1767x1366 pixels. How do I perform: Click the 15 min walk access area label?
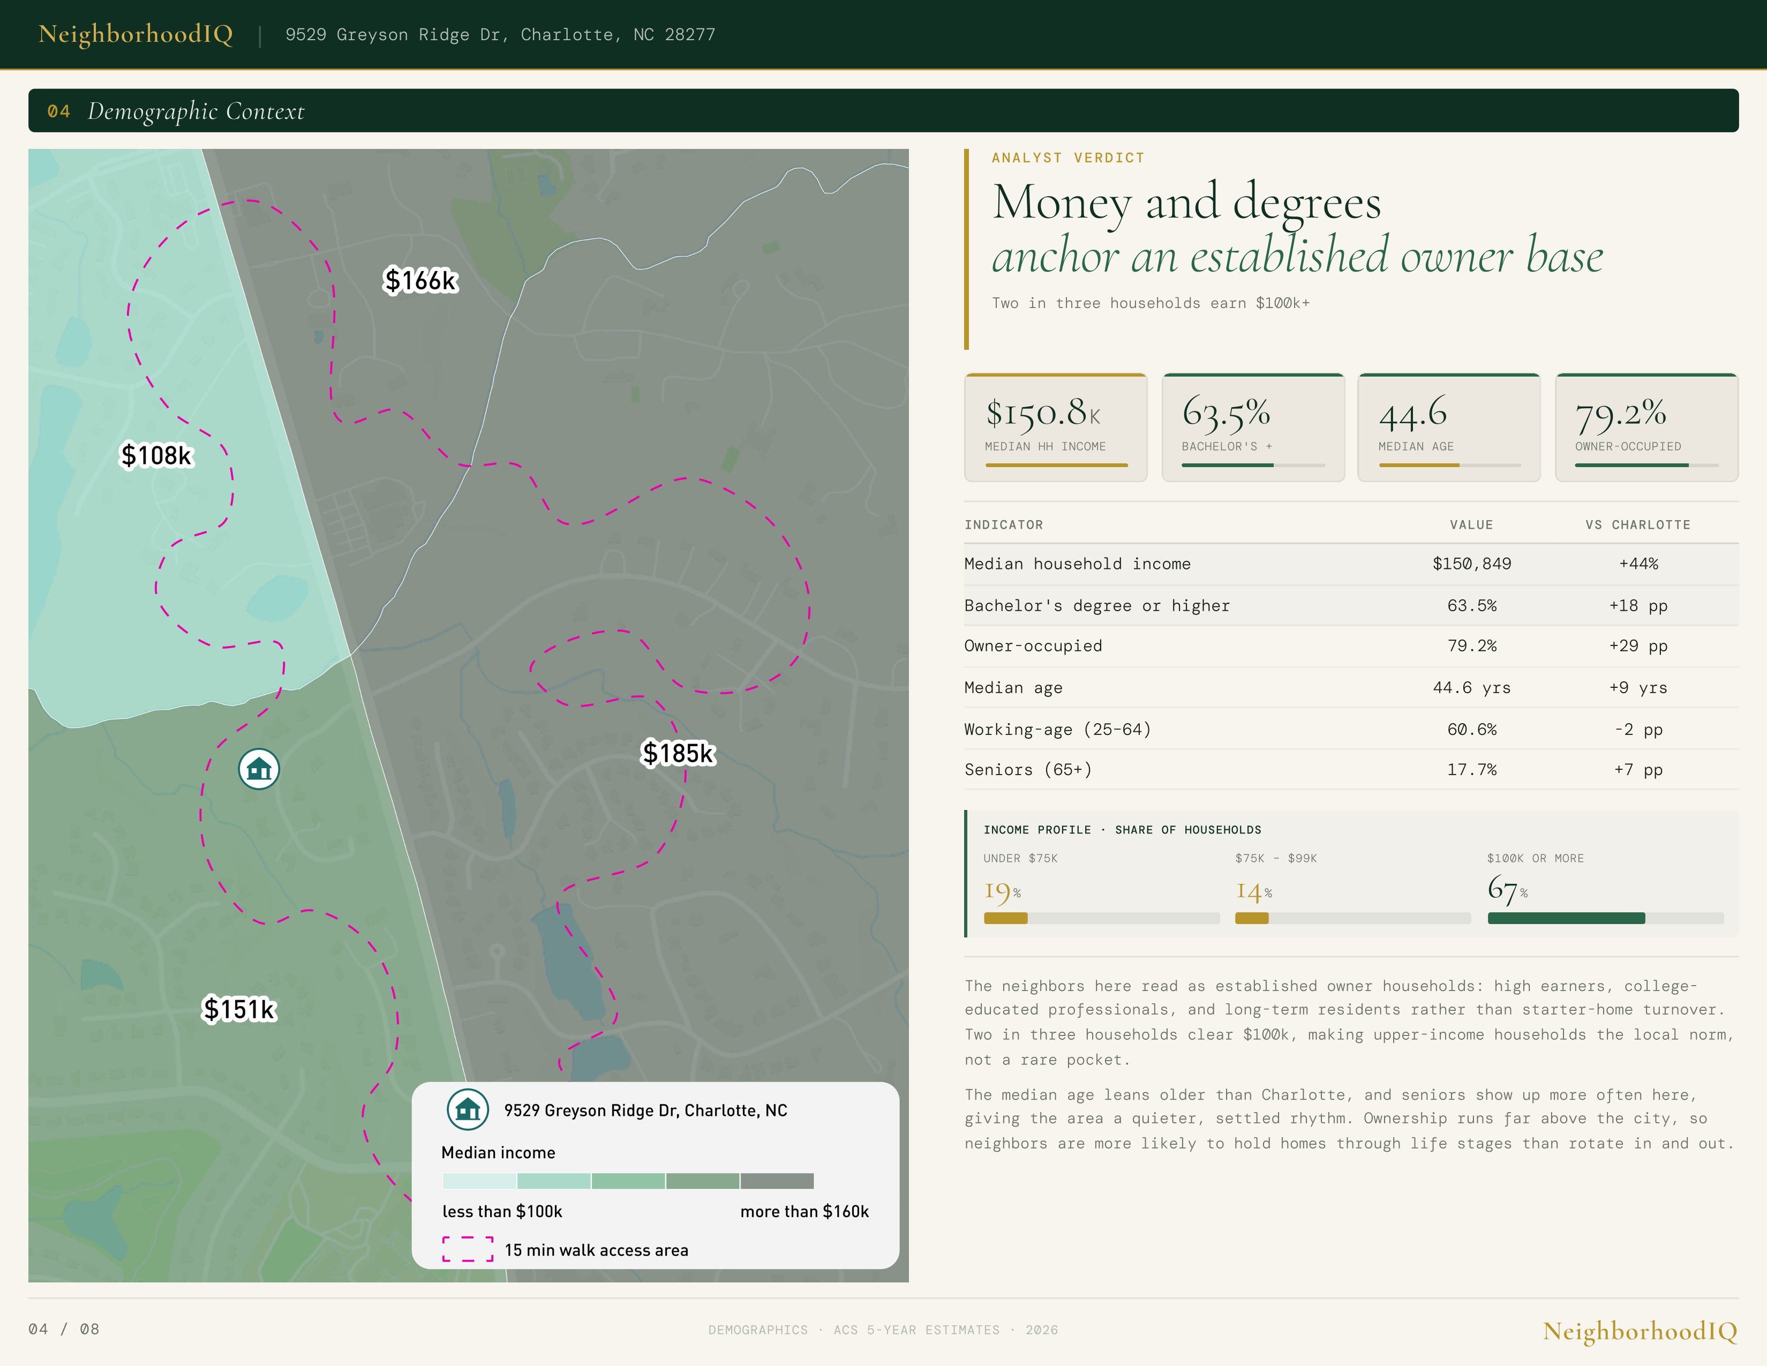pos(596,1250)
